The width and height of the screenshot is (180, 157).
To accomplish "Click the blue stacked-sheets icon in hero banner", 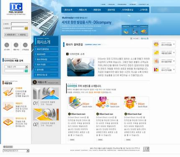I will tap(126, 31).
